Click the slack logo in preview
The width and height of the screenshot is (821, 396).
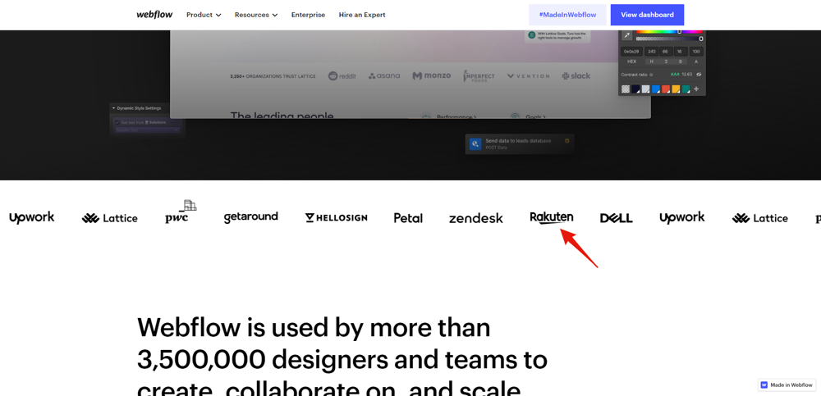pyautogui.click(x=576, y=76)
